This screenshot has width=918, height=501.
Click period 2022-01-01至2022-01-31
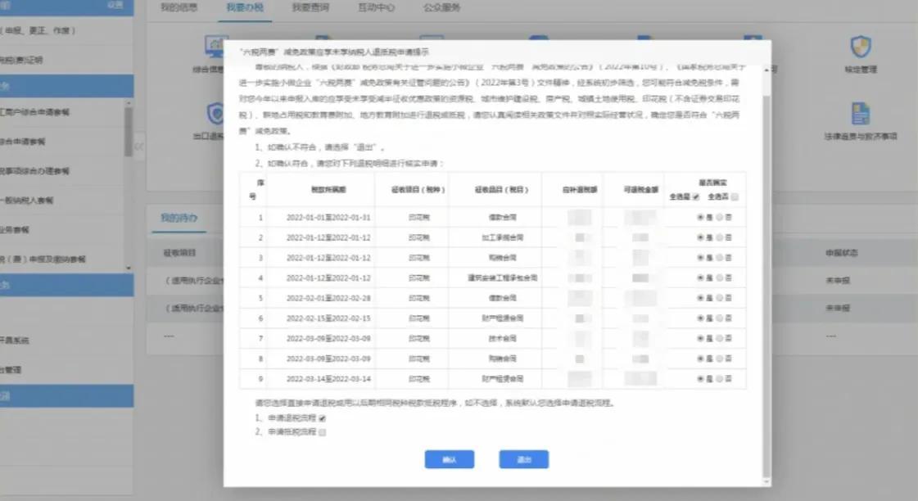(x=328, y=217)
